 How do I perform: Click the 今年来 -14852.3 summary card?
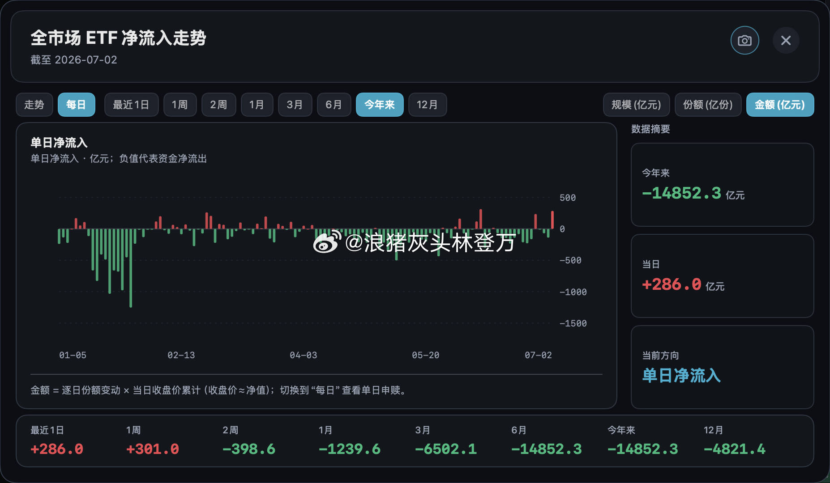click(x=722, y=185)
